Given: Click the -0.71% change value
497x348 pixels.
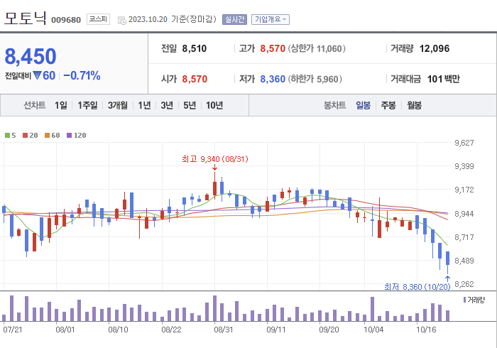Looking at the screenshot, I should 82,76.
